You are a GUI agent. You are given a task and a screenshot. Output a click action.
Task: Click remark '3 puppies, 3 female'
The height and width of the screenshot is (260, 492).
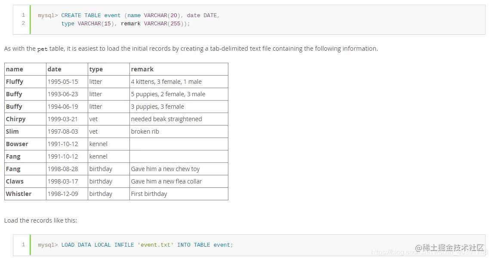pyautogui.click(x=157, y=107)
